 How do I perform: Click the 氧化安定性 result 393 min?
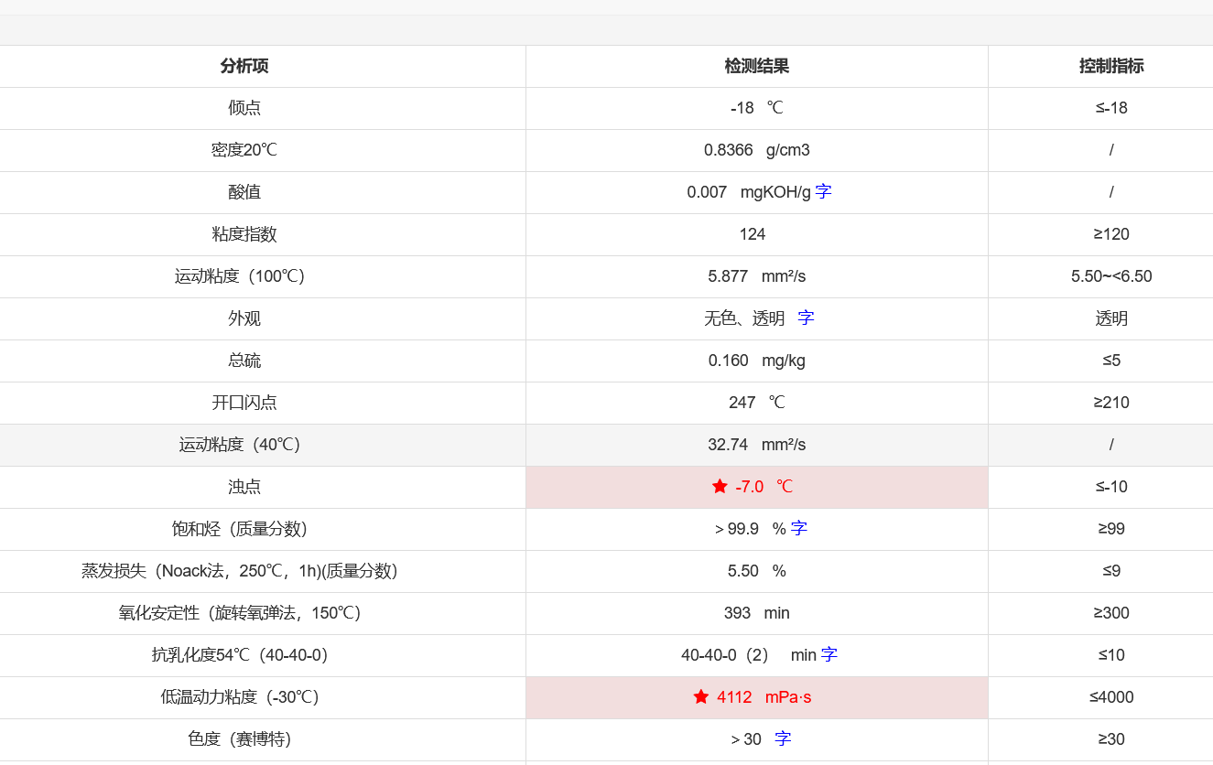coord(755,612)
